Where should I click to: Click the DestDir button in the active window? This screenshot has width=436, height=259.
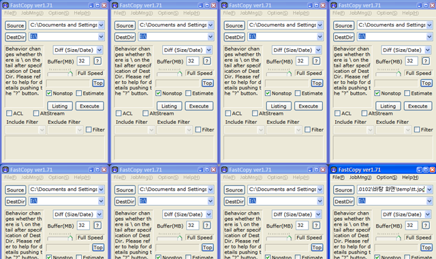pyautogui.click(x=343, y=202)
